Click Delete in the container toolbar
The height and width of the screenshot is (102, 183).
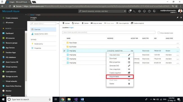[x=85, y=23]
